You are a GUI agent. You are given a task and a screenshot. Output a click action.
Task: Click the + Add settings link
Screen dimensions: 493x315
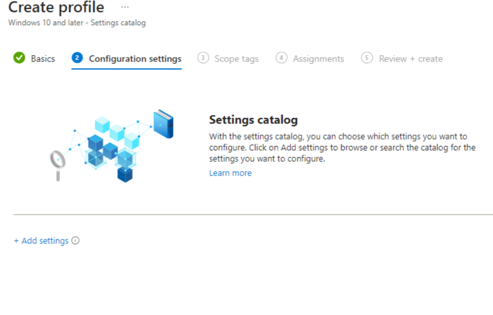point(41,241)
